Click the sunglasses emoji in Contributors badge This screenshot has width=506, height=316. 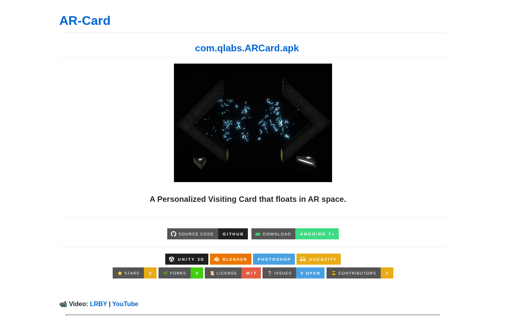[334, 273]
